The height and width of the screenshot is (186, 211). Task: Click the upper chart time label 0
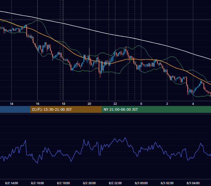coord(141,104)
